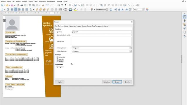Open the sidebar Properties icon
The width and height of the screenshot is (187, 105).
tap(185, 17)
